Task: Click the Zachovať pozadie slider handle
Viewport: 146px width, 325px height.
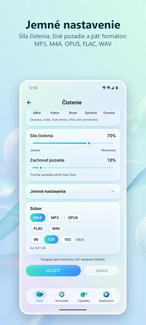Action: [41, 168]
